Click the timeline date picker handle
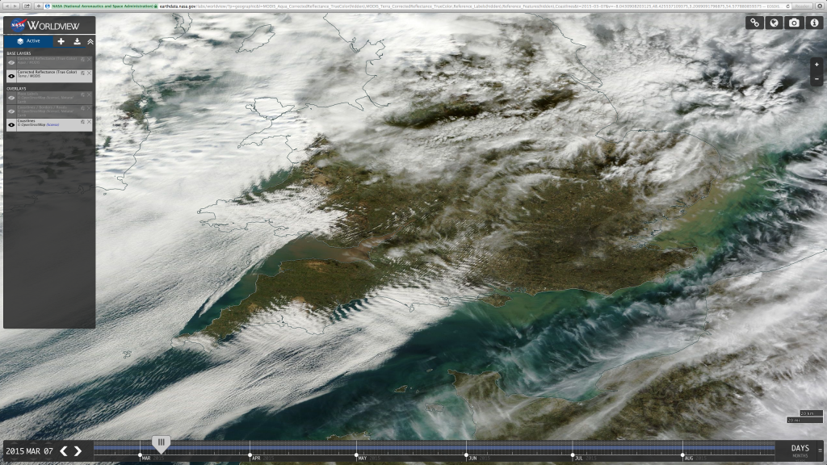Viewport: 827px width, 465px height. [161, 443]
